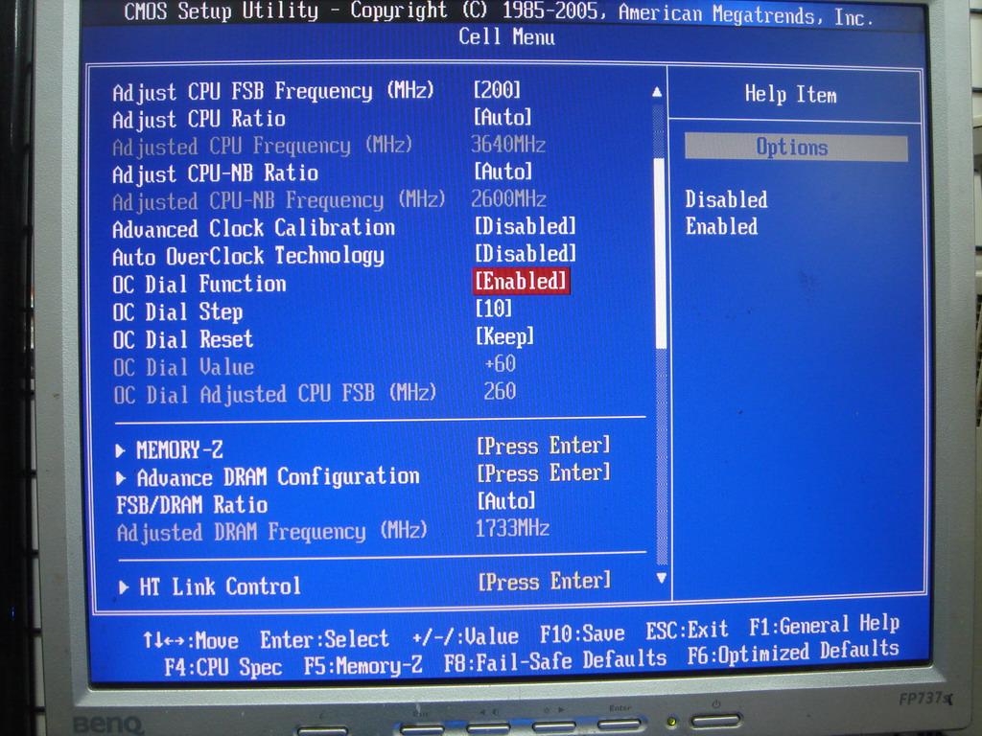The image size is (982, 736).
Task: Click the OC Dial Adjusted CPU FSB (MHz) label
Action: (275, 394)
